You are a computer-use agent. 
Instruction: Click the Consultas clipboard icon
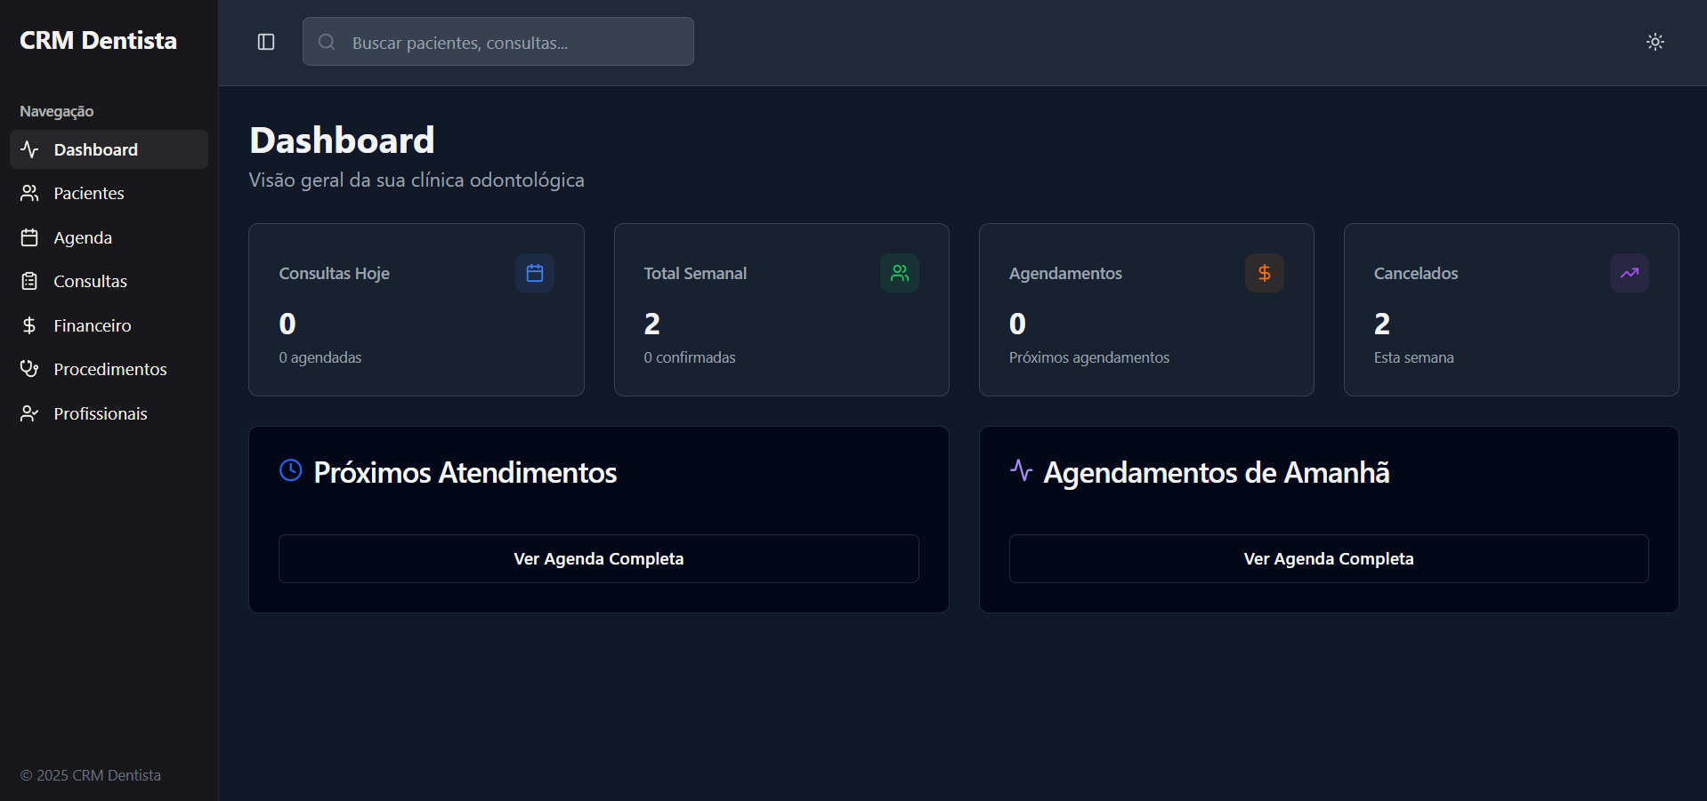[29, 281]
